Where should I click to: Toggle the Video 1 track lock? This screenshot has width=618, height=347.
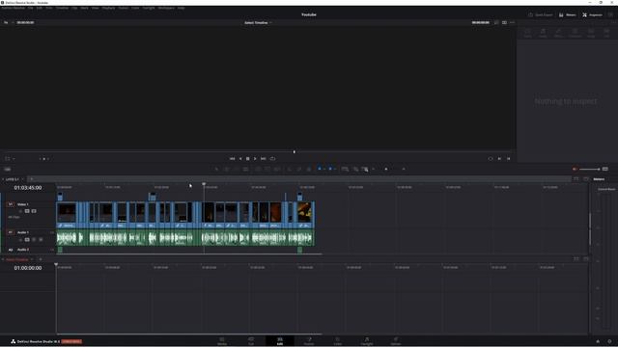[x=20, y=211]
